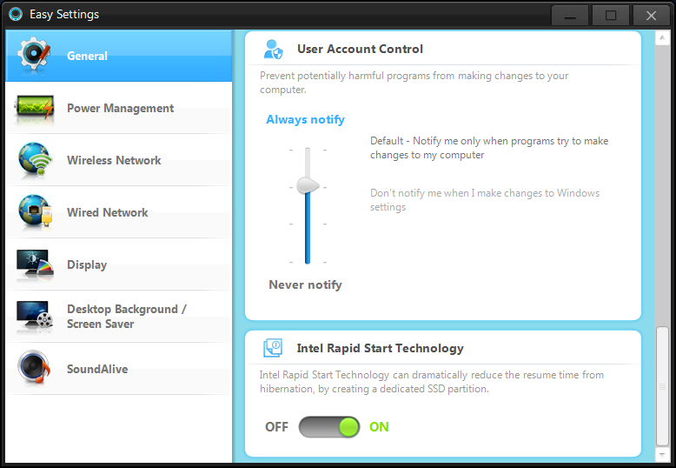The image size is (676, 468).
Task: Click the Intel Rapid Start Technology icon
Action: coord(274,349)
